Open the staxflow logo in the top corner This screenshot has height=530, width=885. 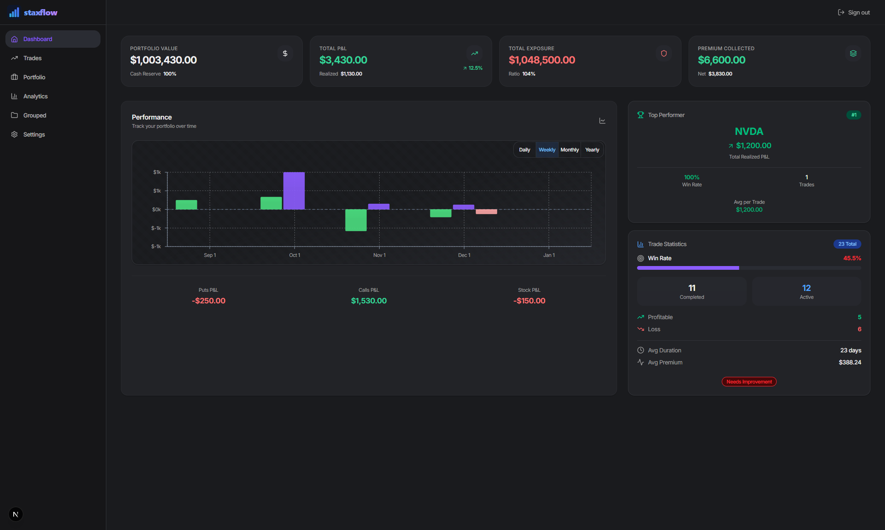click(32, 12)
